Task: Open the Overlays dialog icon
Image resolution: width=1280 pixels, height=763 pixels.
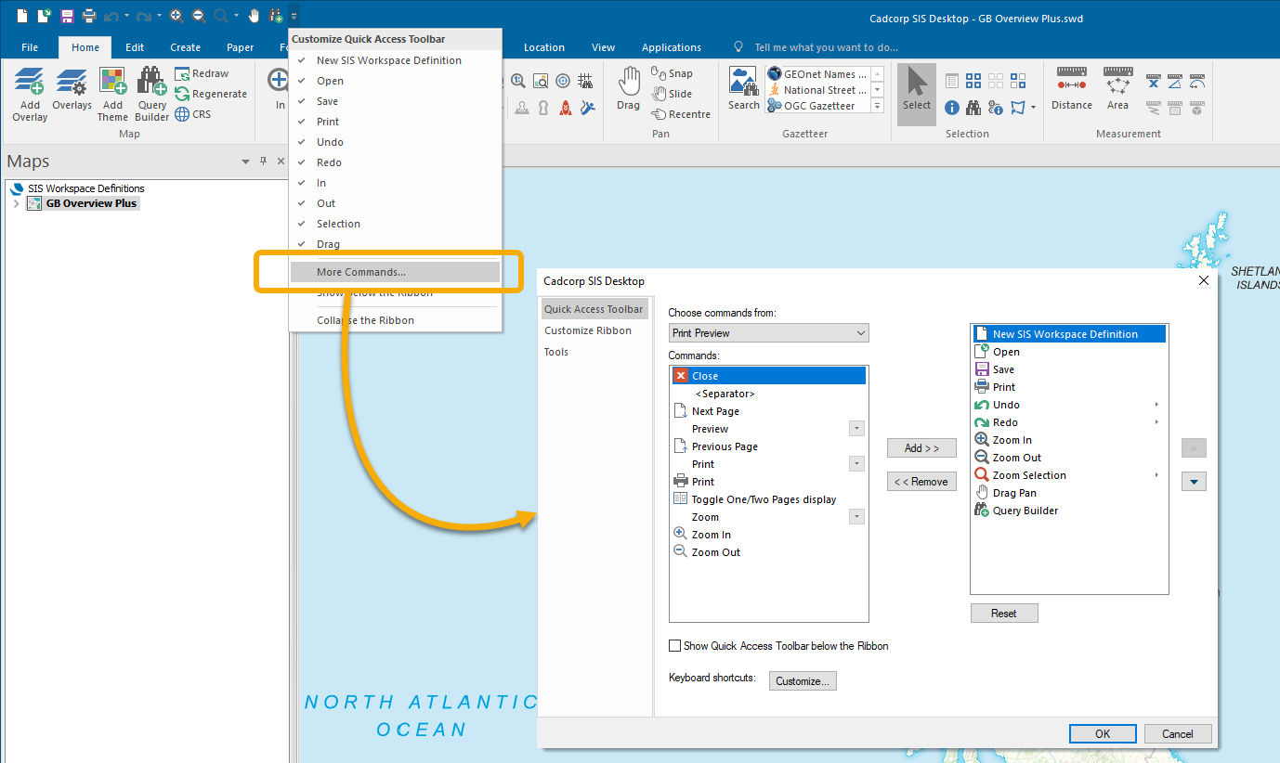Action: pyautogui.click(x=72, y=89)
